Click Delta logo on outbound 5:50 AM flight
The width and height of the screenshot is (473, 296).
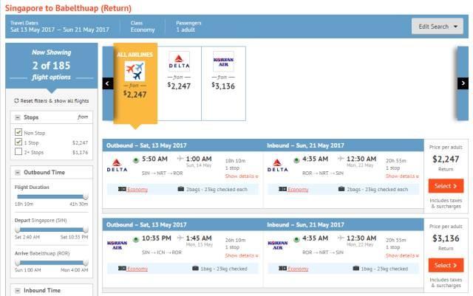(117, 165)
